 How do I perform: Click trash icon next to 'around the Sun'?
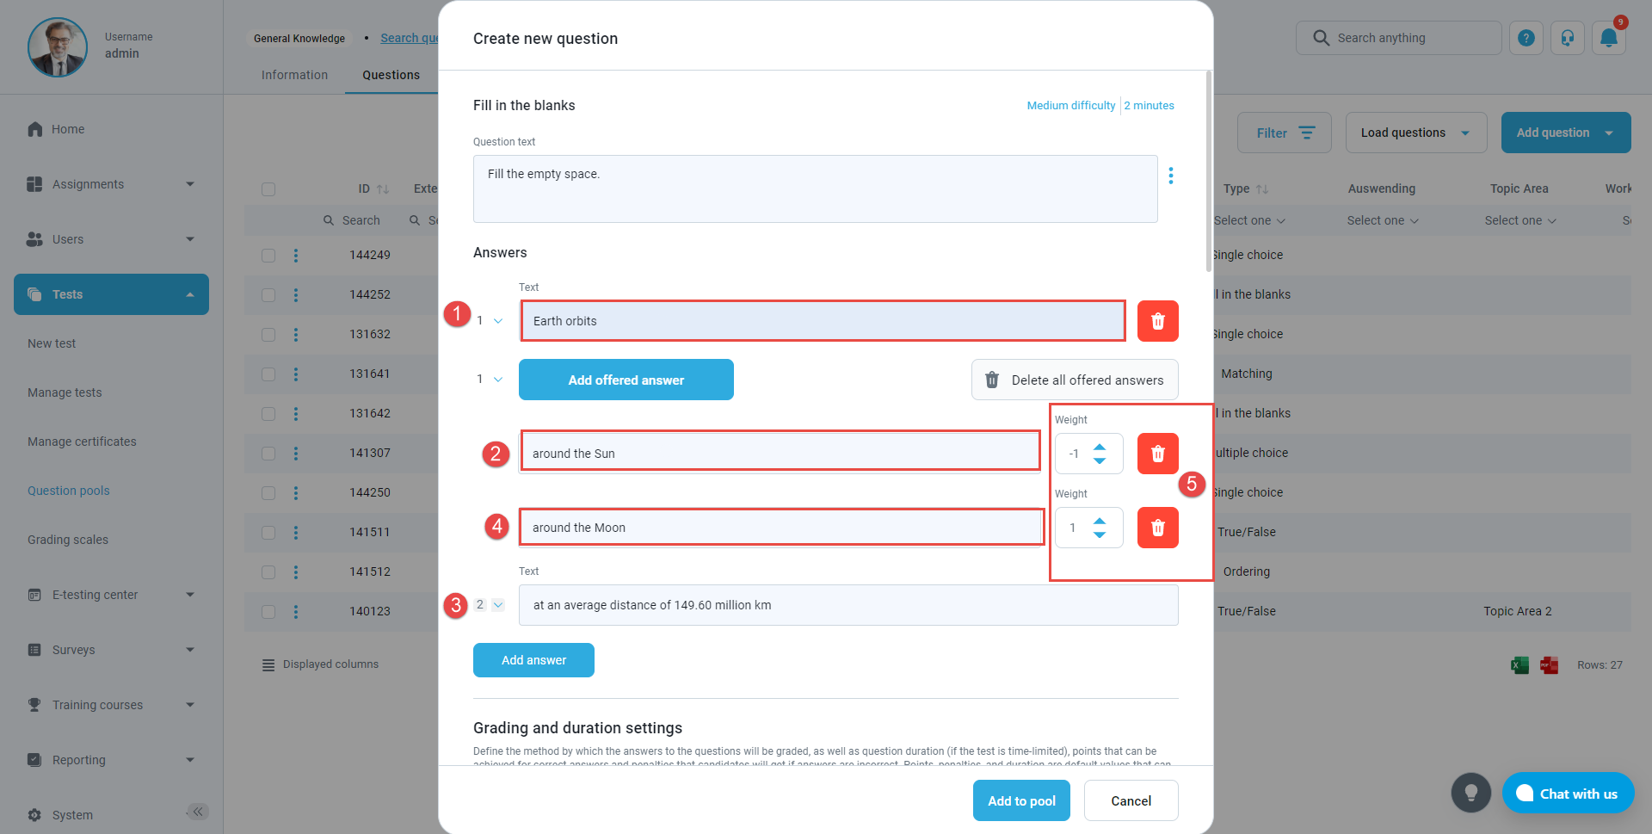(x=1157, y=454)
